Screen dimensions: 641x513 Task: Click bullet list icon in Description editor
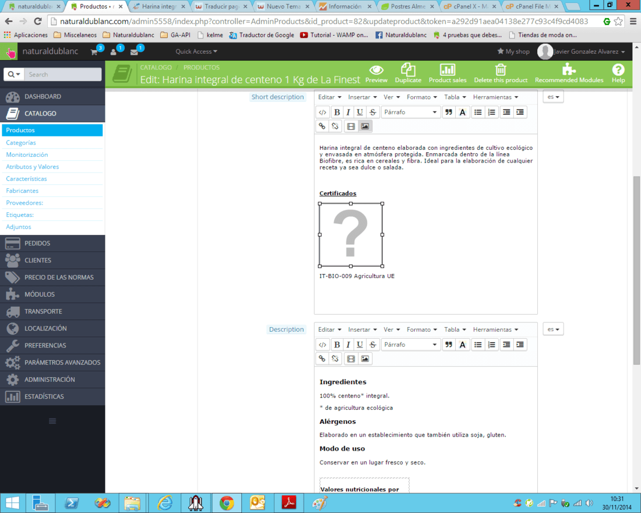click(478, 345)
